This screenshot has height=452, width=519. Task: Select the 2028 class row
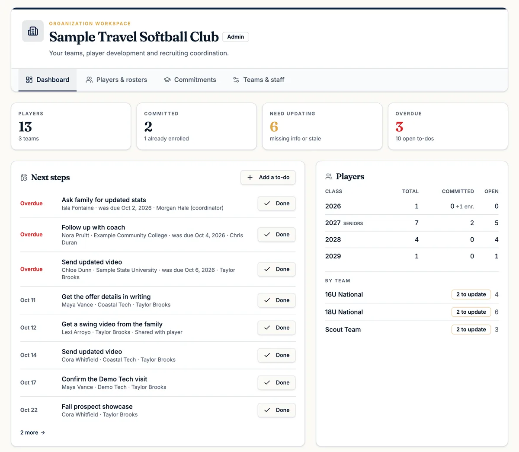[x=412, y=239]
